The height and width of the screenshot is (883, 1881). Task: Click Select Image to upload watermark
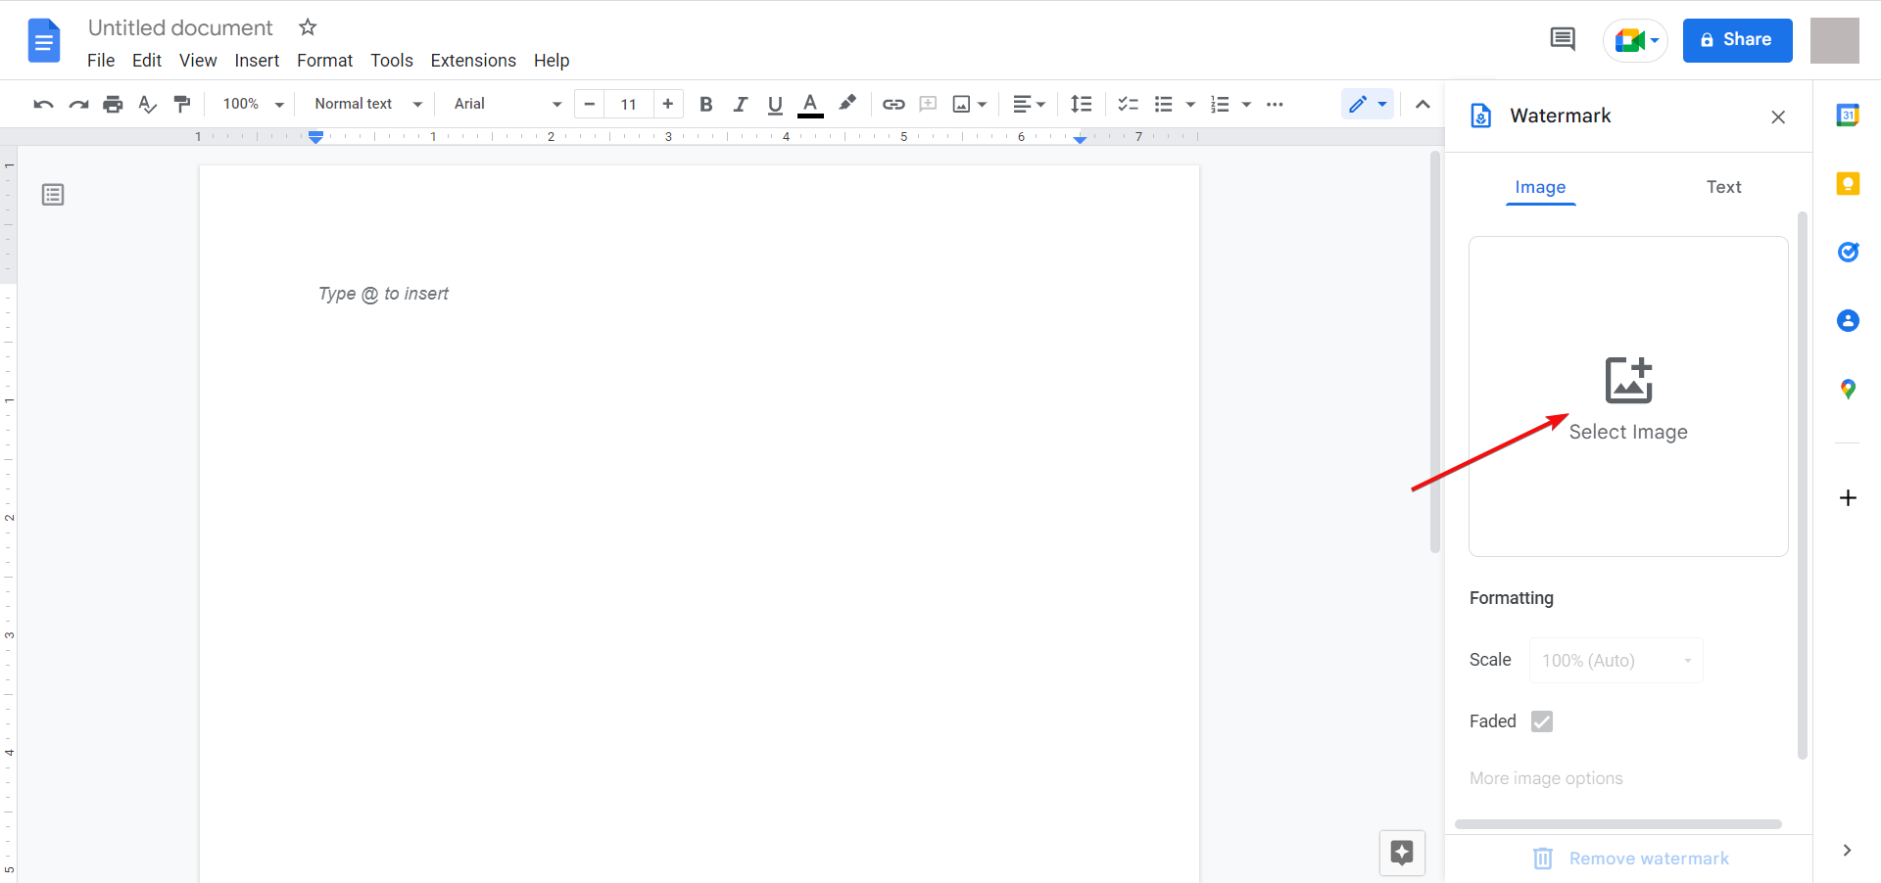(x=1628, y=396)
